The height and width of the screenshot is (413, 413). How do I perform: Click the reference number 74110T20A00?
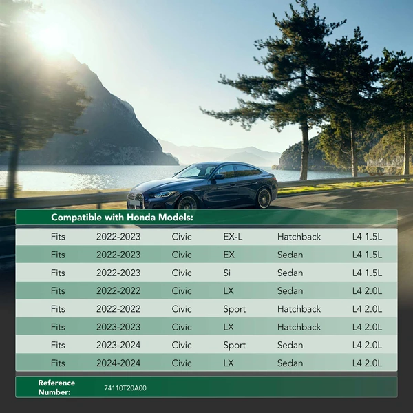[125, 388]
